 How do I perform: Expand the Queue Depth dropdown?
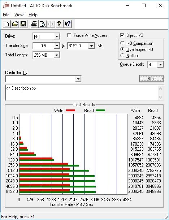pos(160,65)
